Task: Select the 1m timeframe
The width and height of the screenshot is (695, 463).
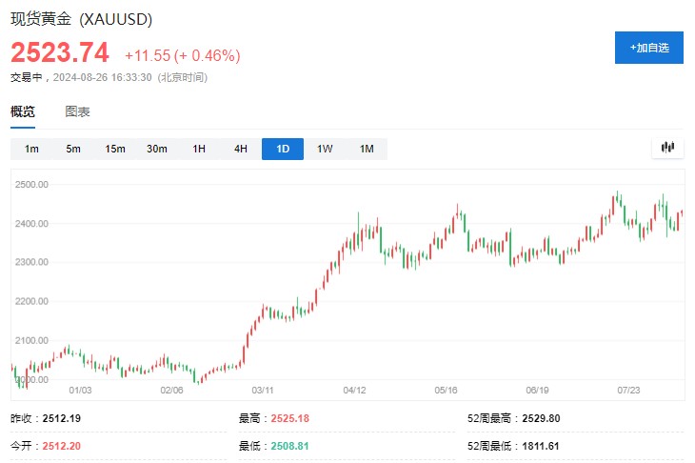Action: pyautogui.click(x=31, y=149)
